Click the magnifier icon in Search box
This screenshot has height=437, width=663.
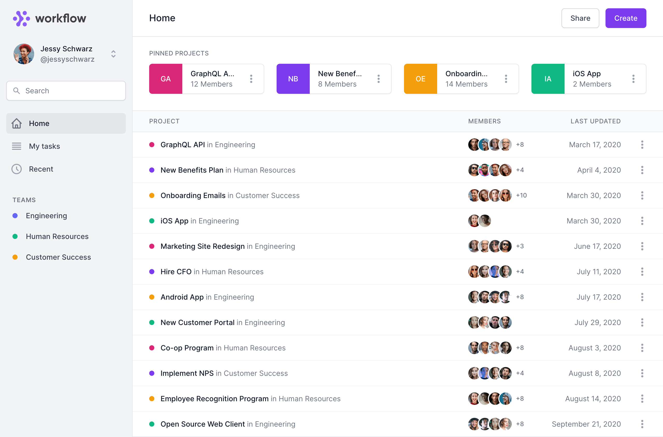(x=16, y=91)
